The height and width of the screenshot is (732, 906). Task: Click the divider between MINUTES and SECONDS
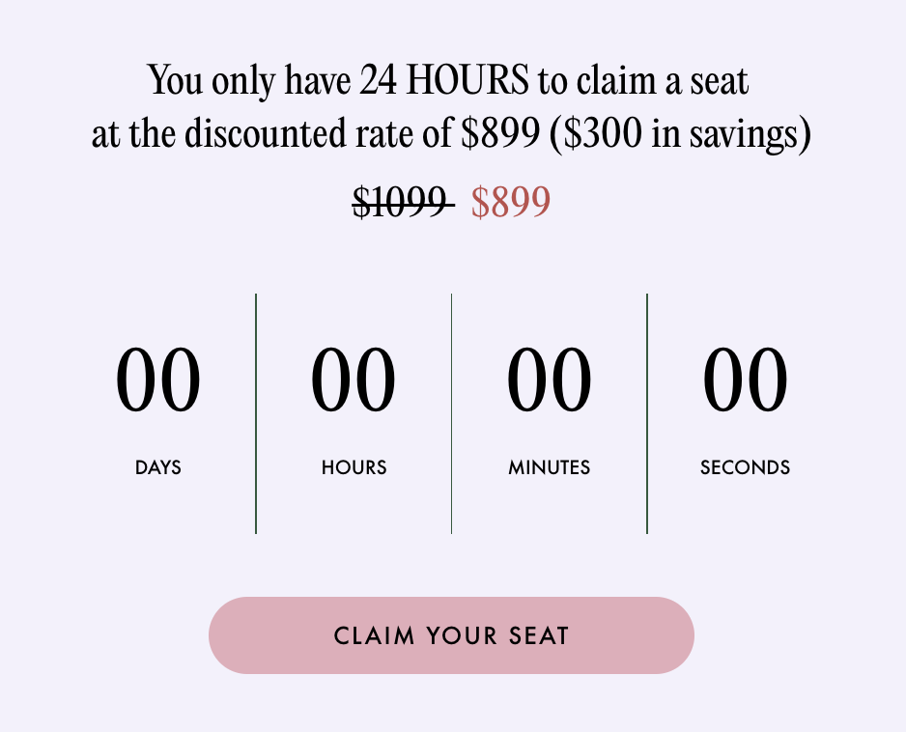646,412
